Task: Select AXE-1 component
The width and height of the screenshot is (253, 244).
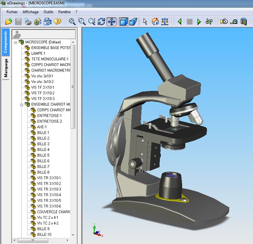Action: (x=42, y=127)
